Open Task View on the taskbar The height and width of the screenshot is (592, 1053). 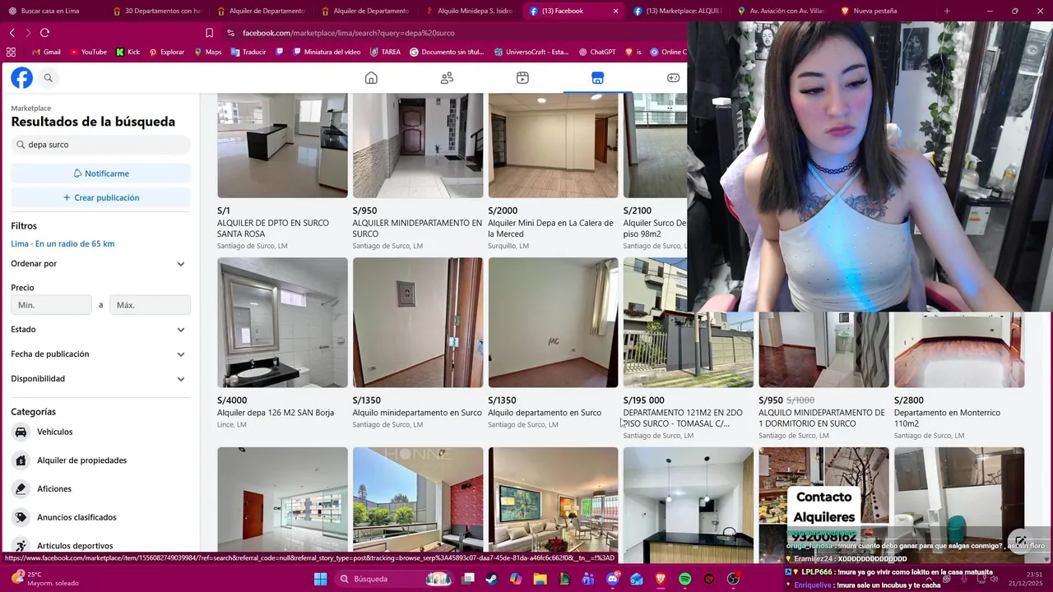468,579
